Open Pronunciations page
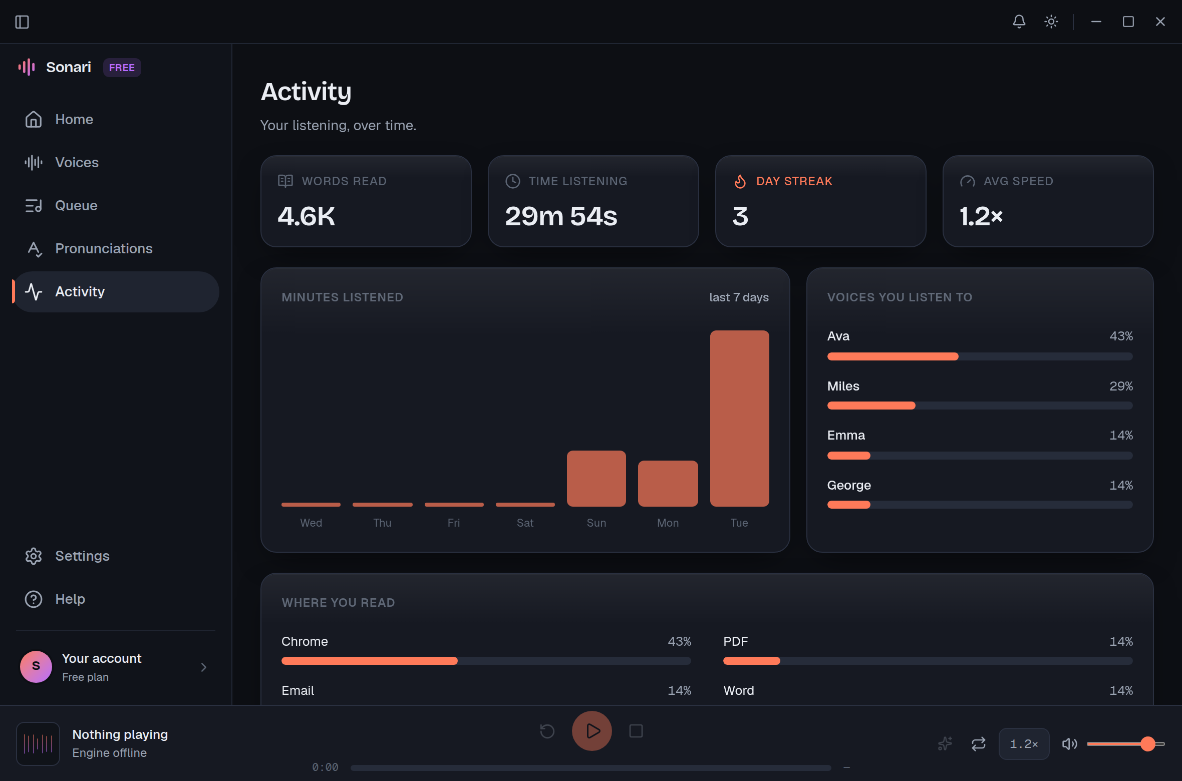This screenshot has width=1182, height=781. coord(116,248)
